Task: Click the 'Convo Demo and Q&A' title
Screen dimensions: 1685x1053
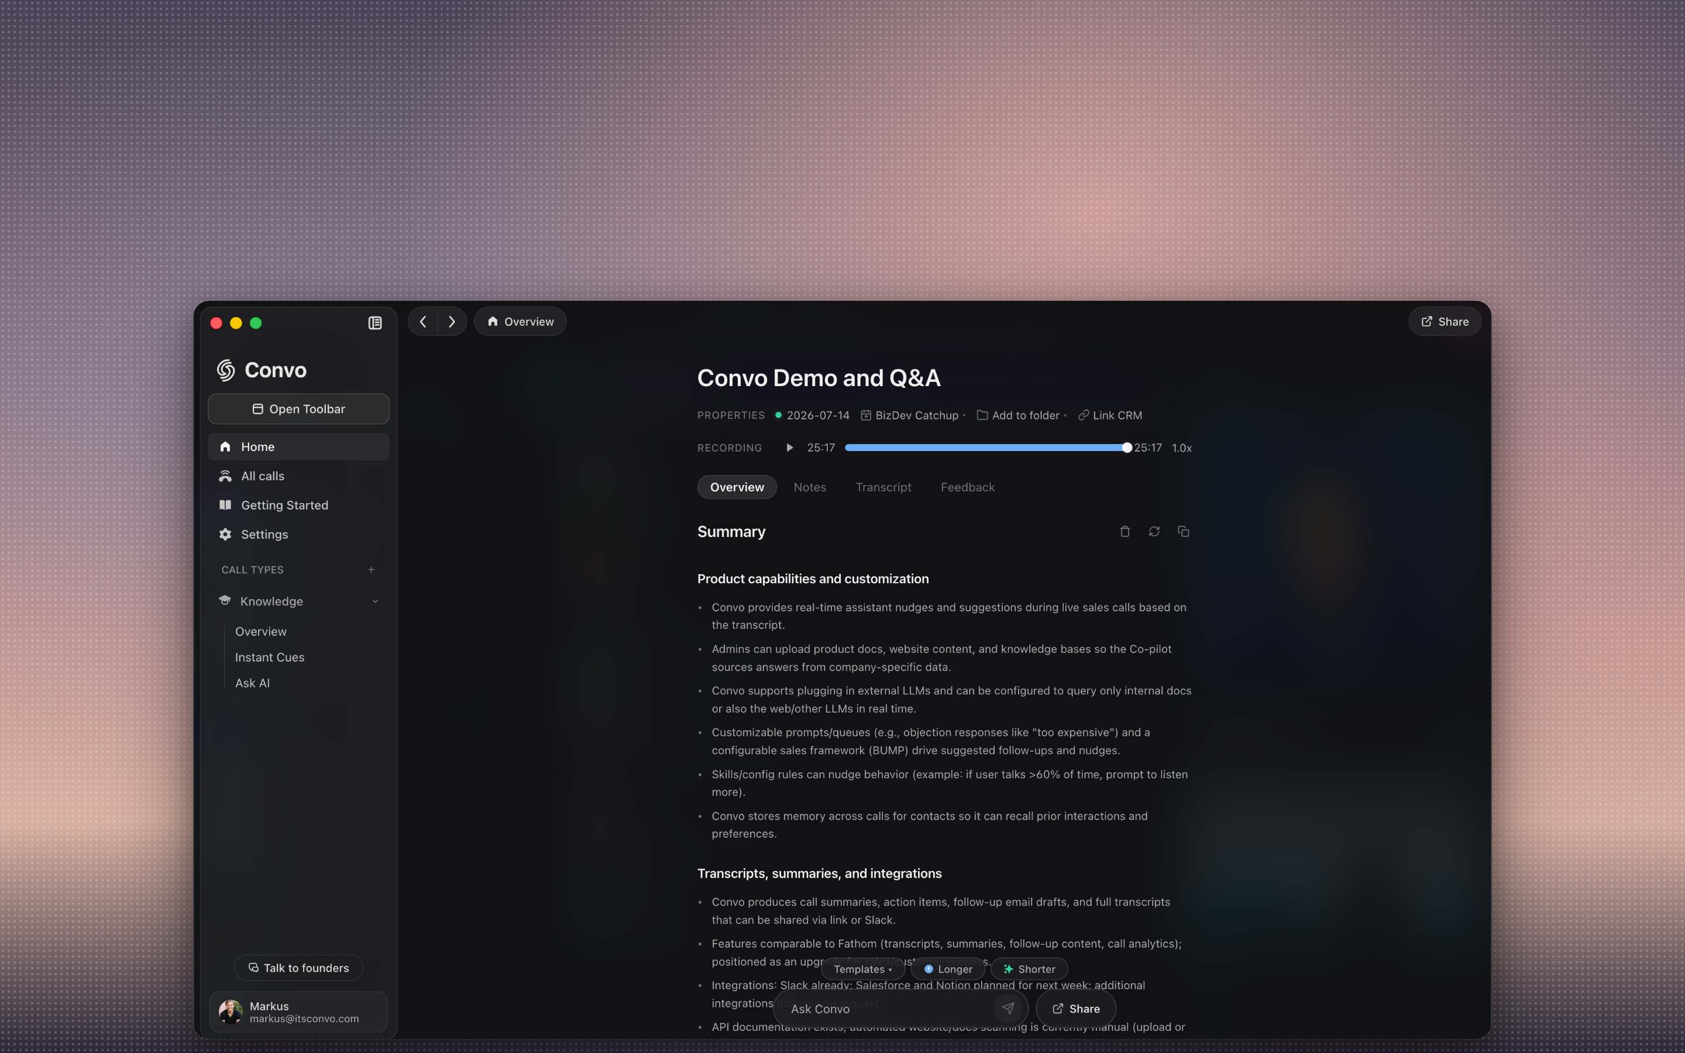Action: click(x=819, y=377)
